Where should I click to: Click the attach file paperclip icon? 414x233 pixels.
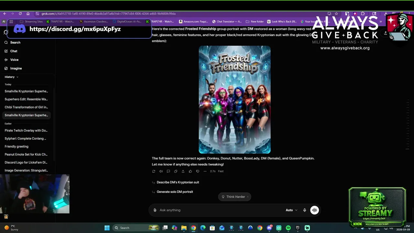155,210
